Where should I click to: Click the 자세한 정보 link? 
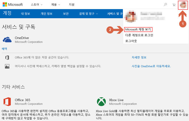point(139,58)
